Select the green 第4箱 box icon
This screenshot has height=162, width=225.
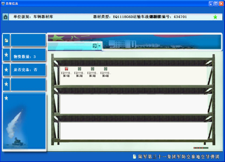(x=106, y=69)
